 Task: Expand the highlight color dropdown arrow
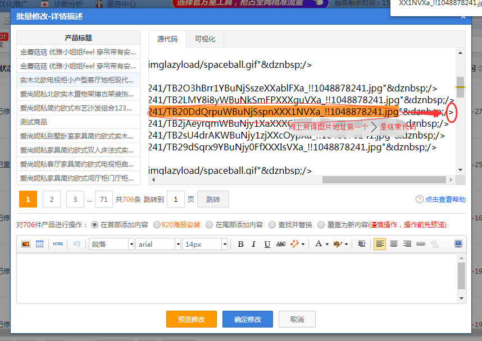347,245
